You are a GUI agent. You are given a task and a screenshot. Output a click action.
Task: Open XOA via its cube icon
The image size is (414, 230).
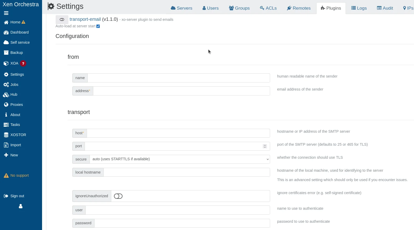[6, 63]
